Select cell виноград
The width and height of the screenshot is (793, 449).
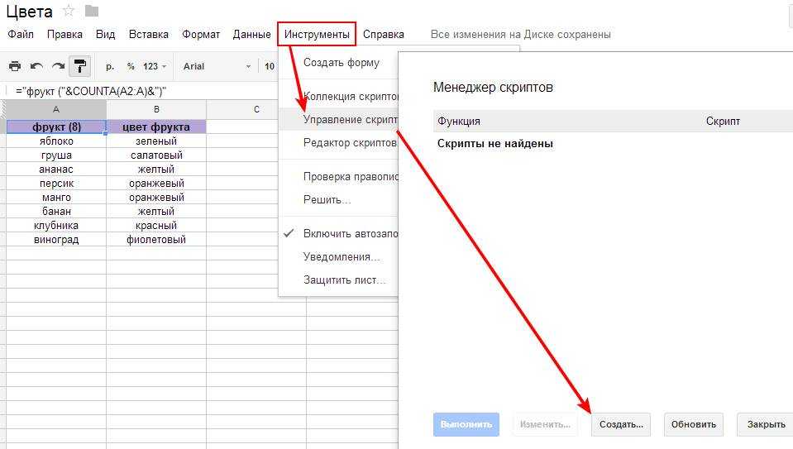(x=56, y=240)
